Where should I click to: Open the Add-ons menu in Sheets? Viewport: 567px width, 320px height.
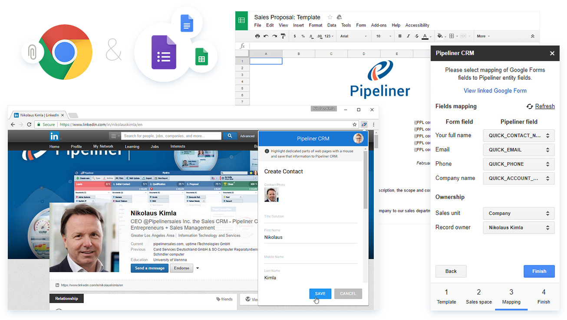tap(379, 26)
